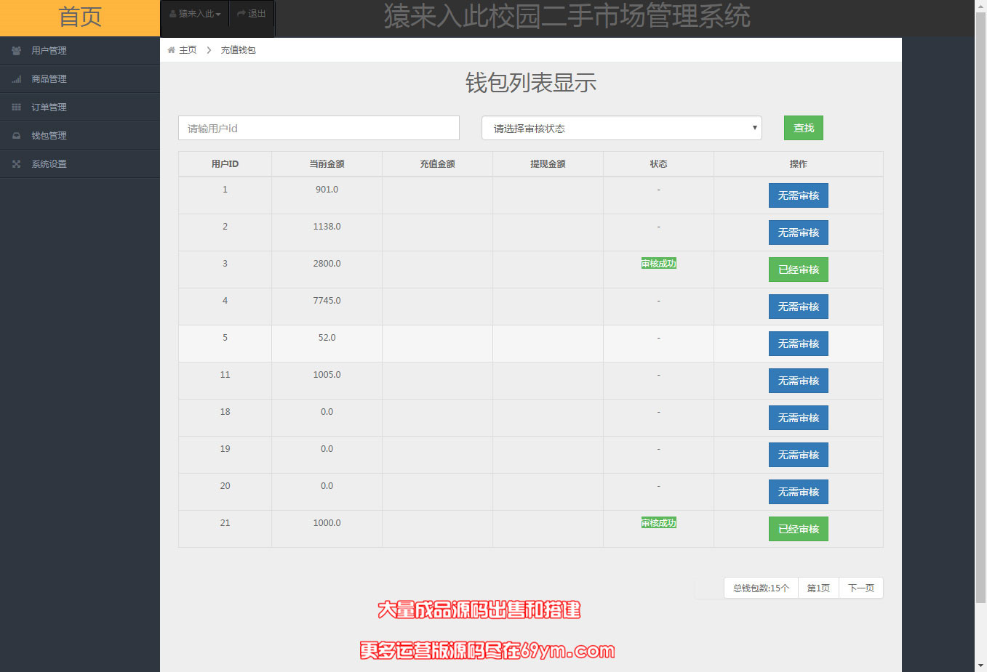Click 无需审核 button for user ID 11
987x672 pixels.
(x=798, y=381)
